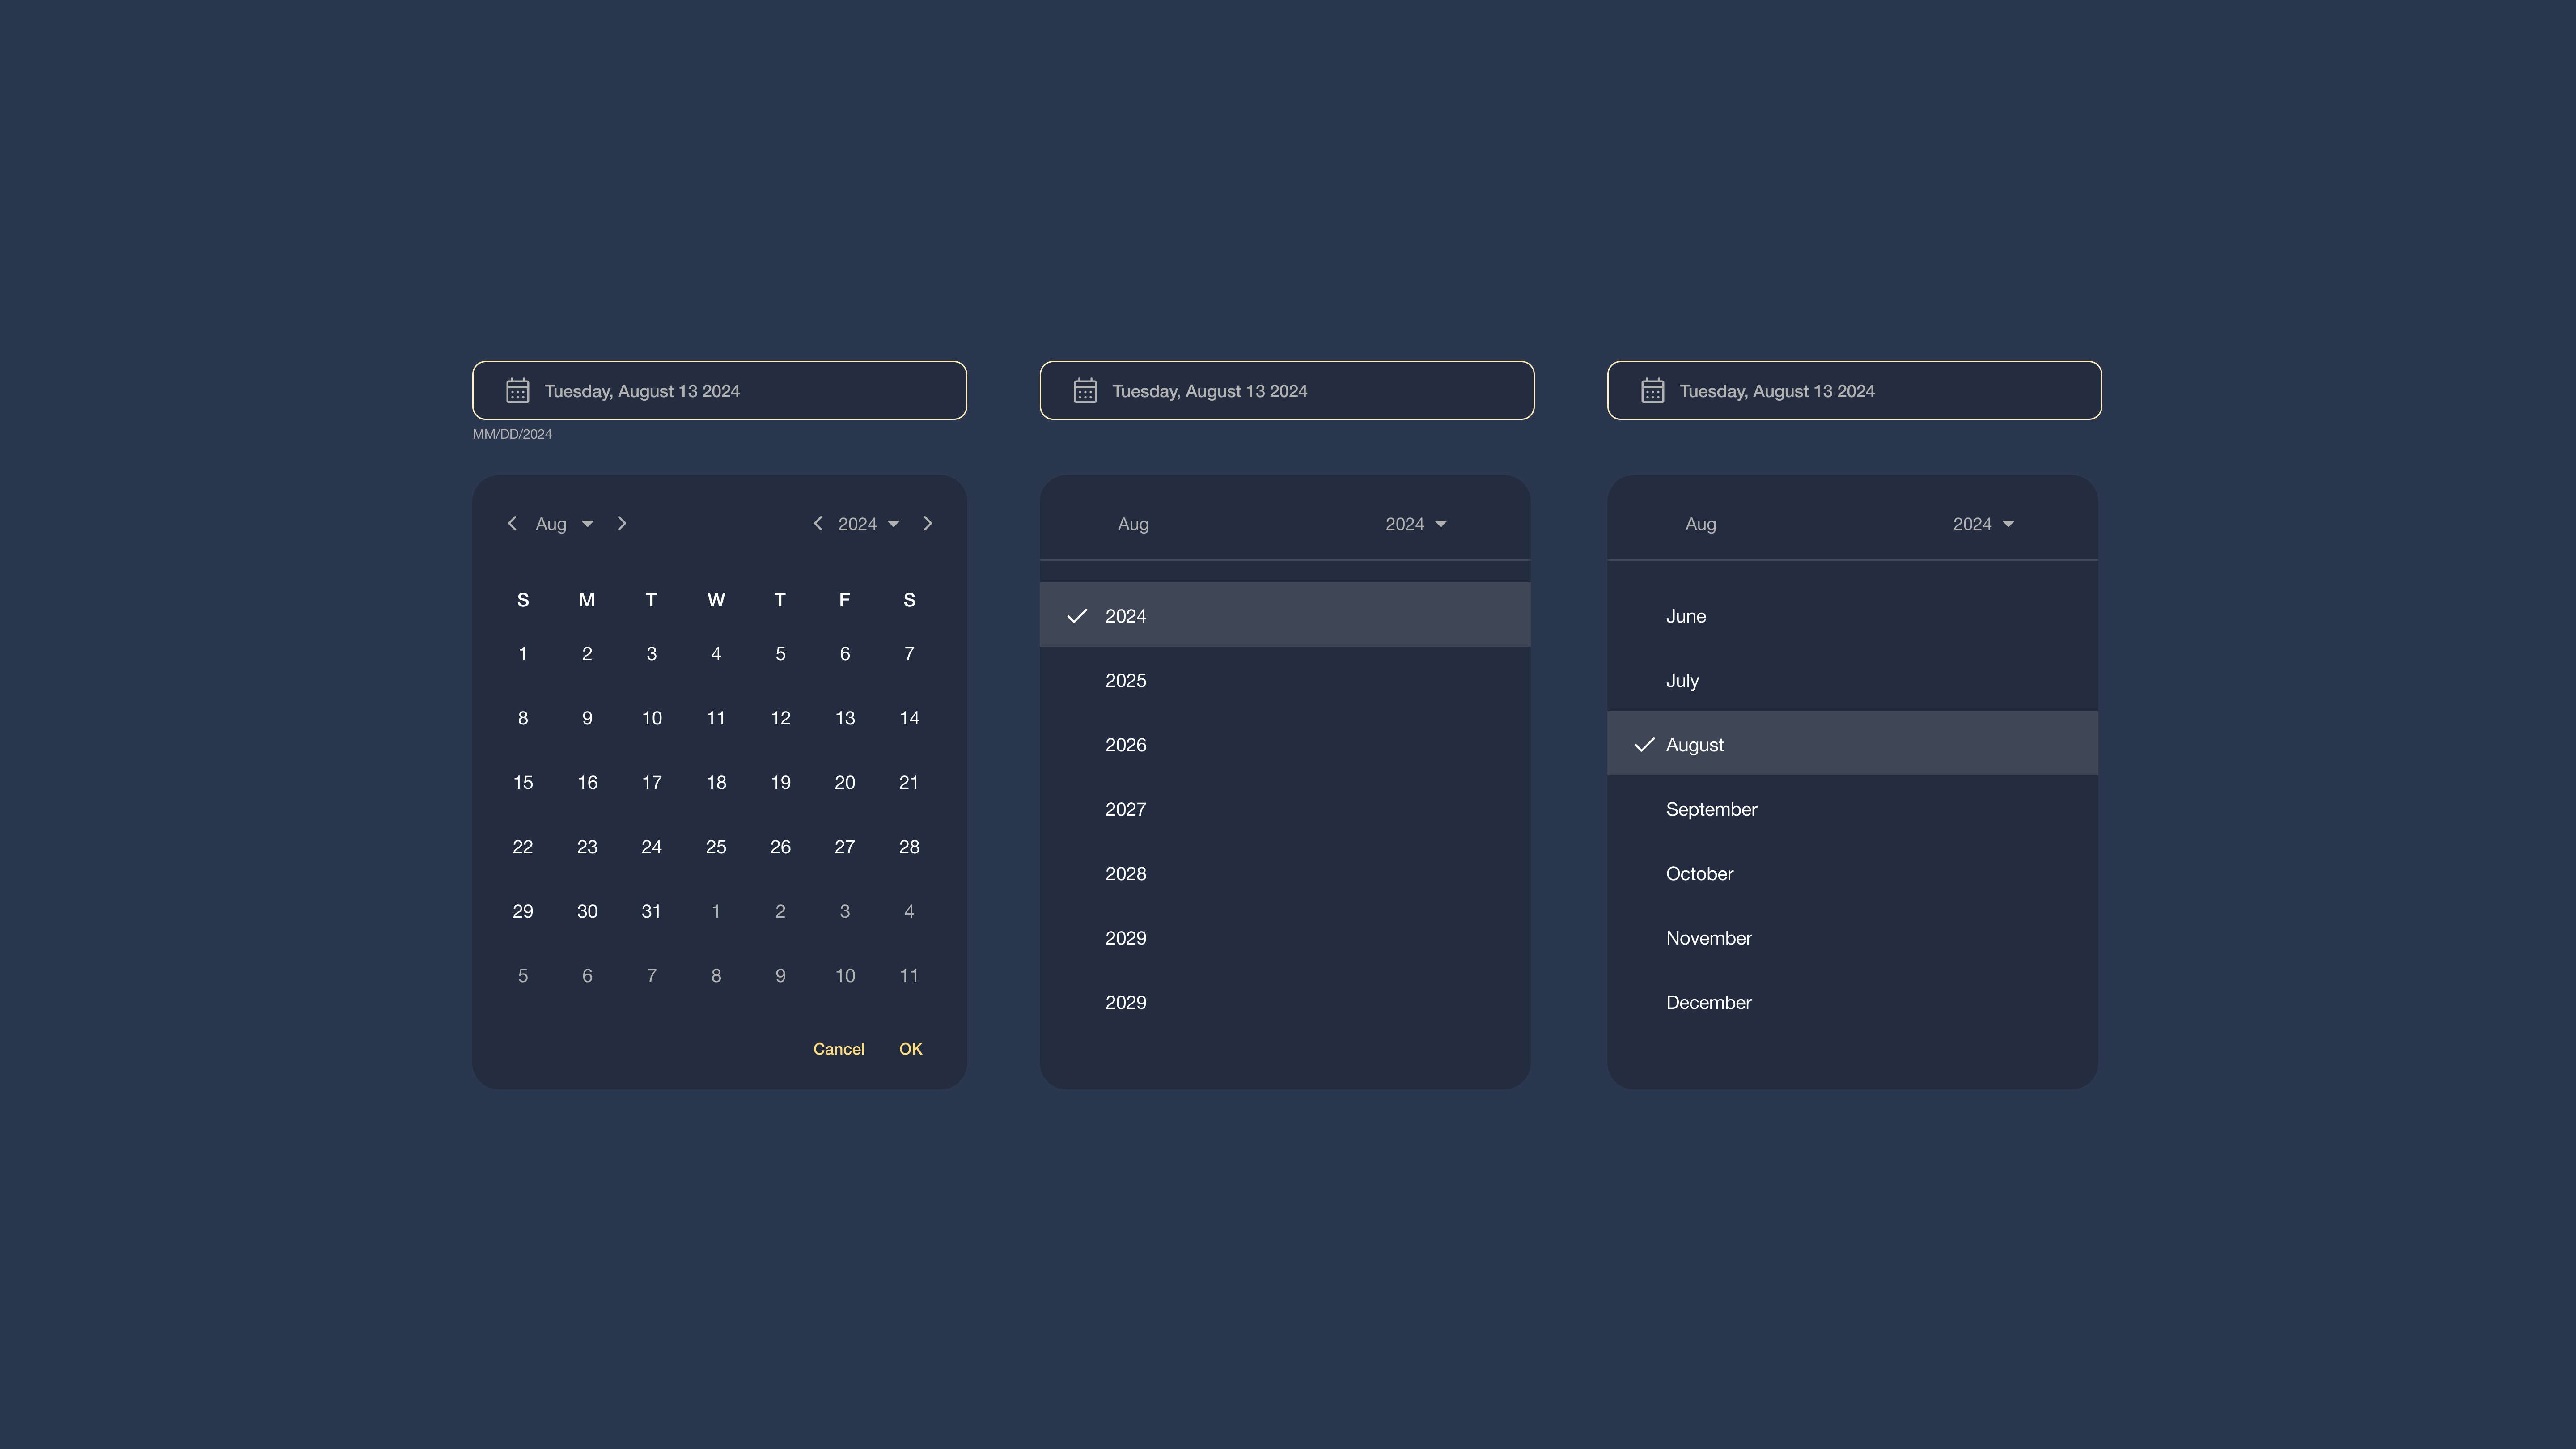Pick August 24 in the calendar
The height and width of the screenshot is (1449, 2576).
coord(652,847)
